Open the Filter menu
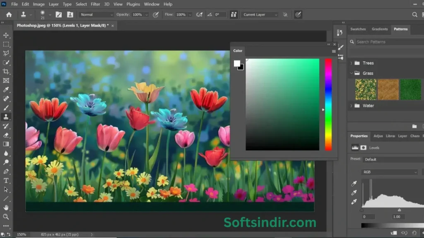 (x=95, y=4)
